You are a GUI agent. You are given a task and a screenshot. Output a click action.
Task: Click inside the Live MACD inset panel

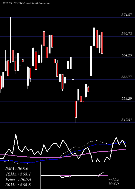point(74,175)
